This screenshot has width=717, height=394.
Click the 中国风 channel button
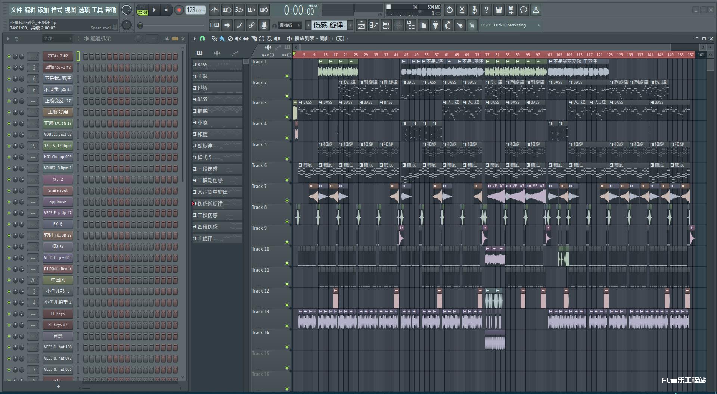[x=58, y=280]
